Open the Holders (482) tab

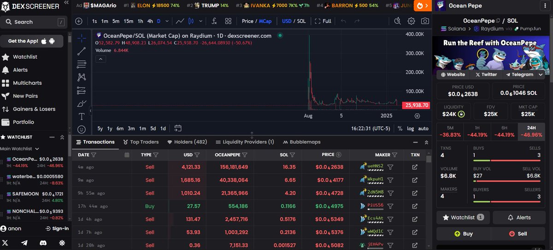click(x=187, y=142)
